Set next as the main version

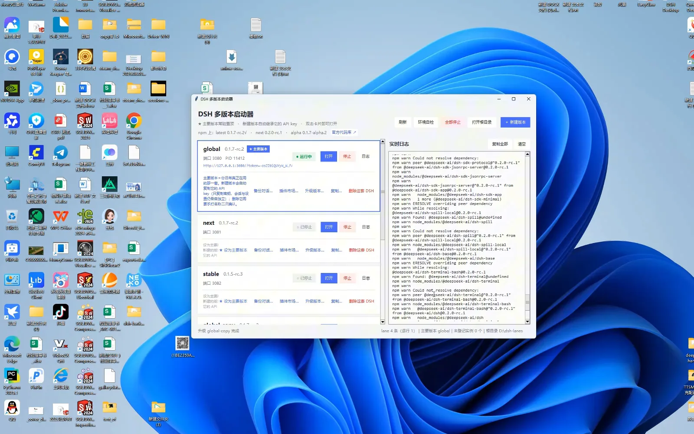point(233,250)
